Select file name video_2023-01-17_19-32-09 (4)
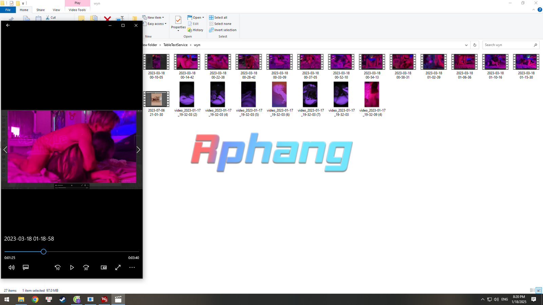The height and width of the screenshot is (305, 543). (372, 113)
